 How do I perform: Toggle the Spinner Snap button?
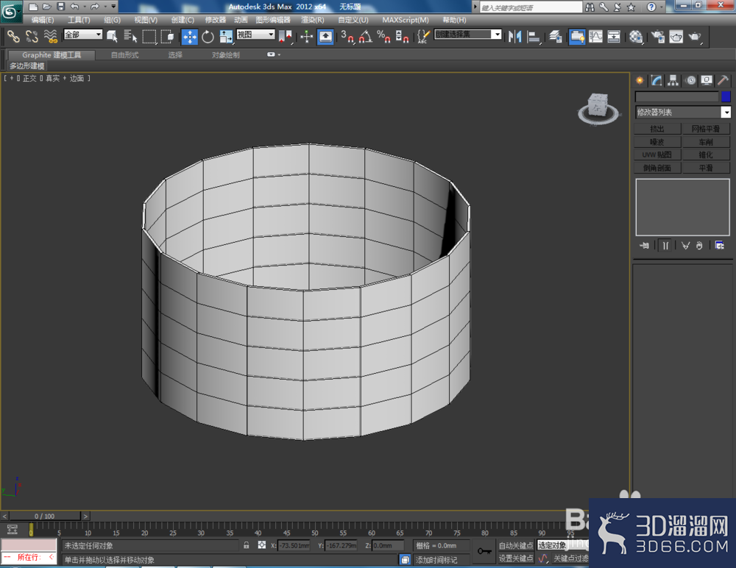pyautogui.click(x=402, y=36)
